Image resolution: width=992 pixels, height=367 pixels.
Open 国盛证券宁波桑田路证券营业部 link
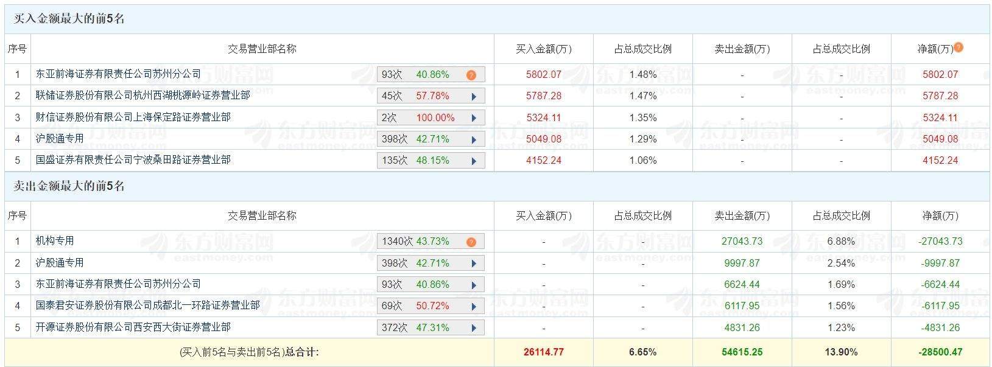(x=133, y=160)
